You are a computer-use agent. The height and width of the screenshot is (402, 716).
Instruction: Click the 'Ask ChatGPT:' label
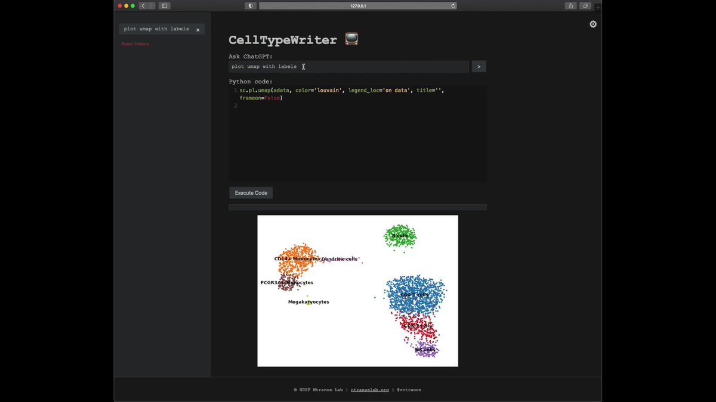pos(251,57)
